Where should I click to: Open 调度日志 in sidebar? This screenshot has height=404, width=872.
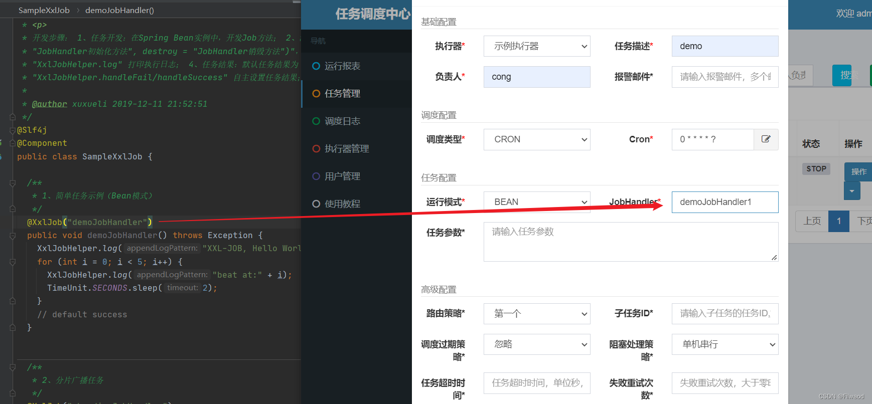[x=356, y=121]
